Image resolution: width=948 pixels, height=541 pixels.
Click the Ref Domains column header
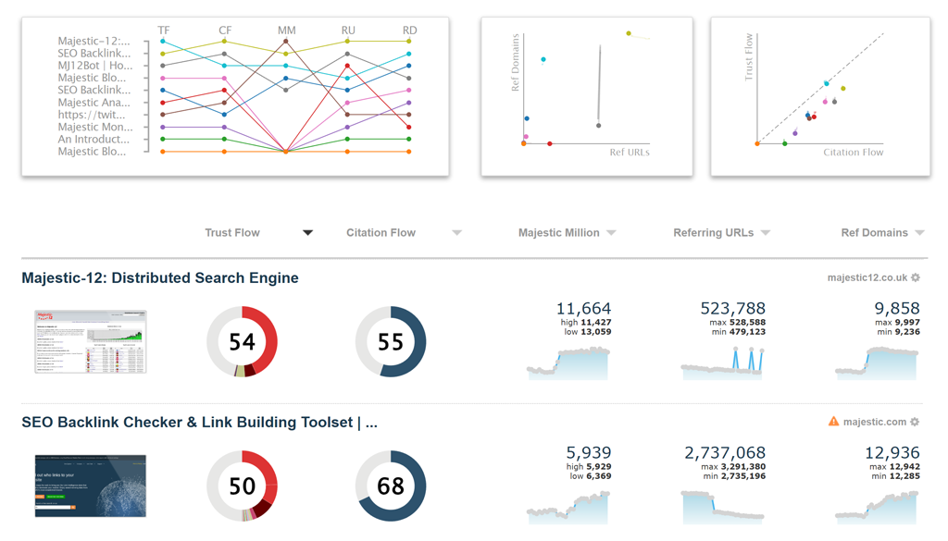coord(874,233)
